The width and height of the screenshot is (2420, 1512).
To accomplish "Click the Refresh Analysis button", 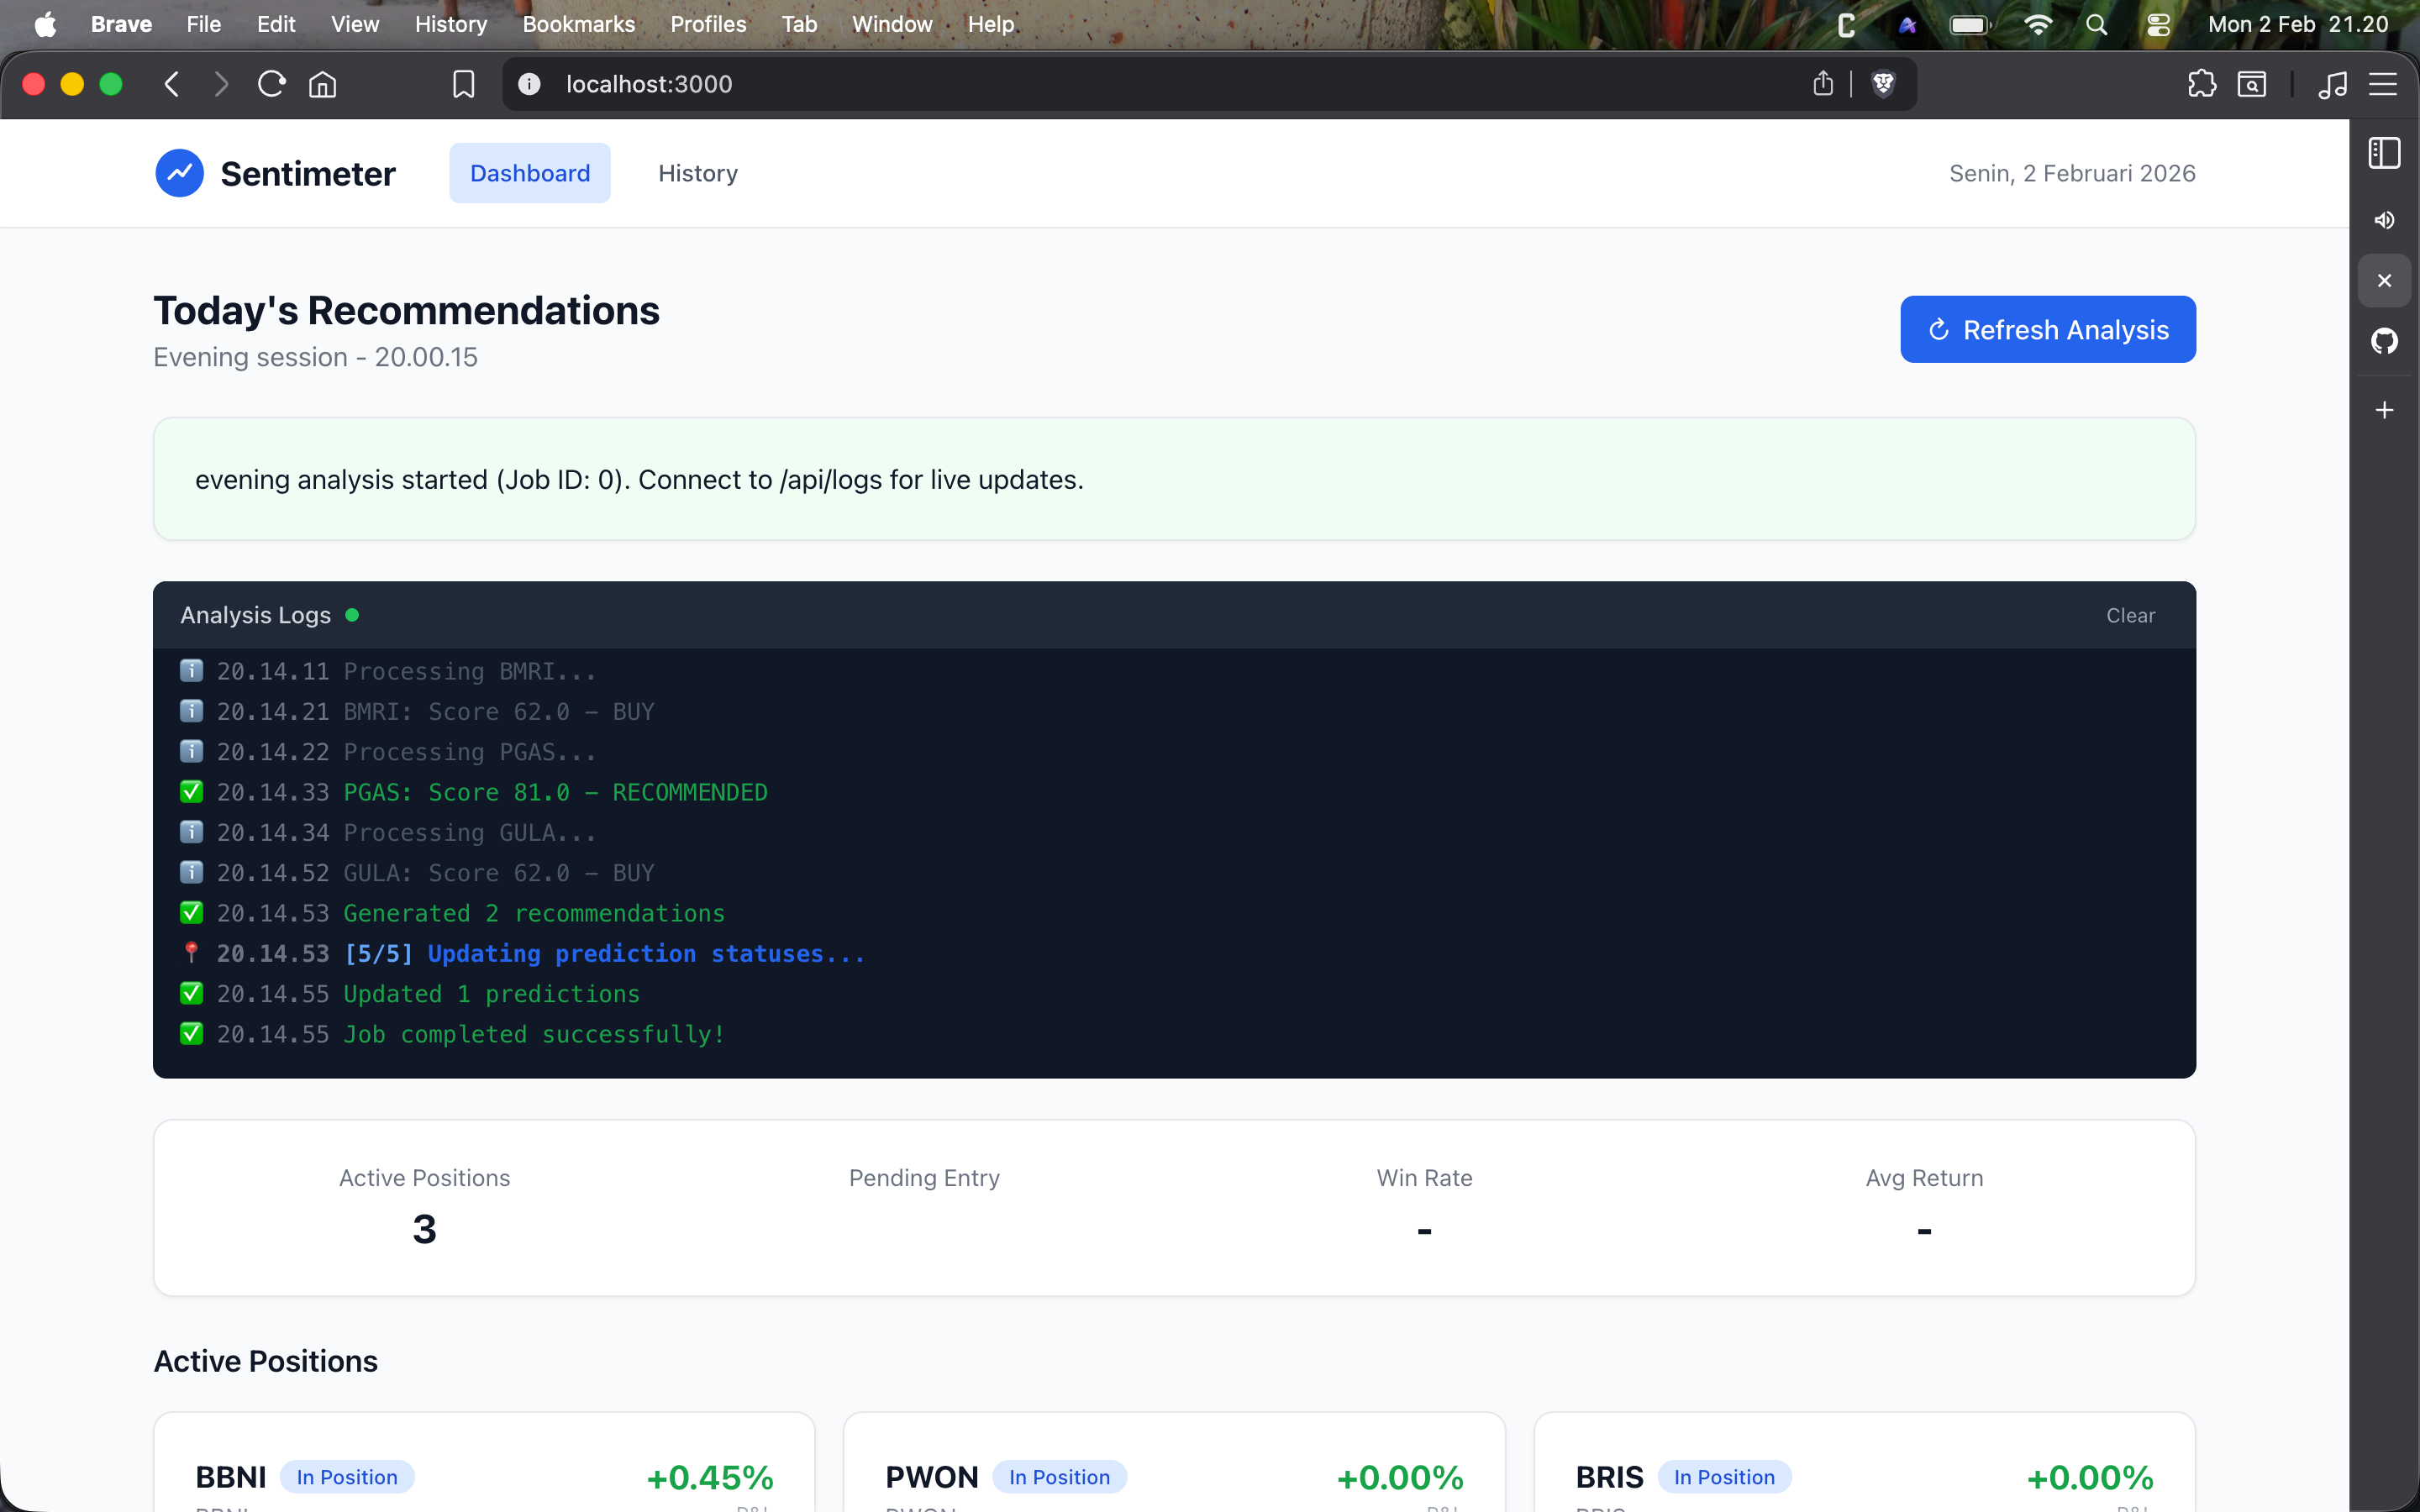I will [2047, 329].
